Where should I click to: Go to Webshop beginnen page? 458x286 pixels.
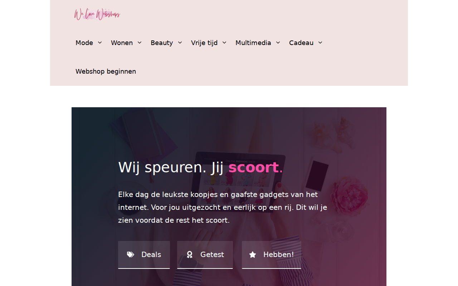[x=106, y=71]
